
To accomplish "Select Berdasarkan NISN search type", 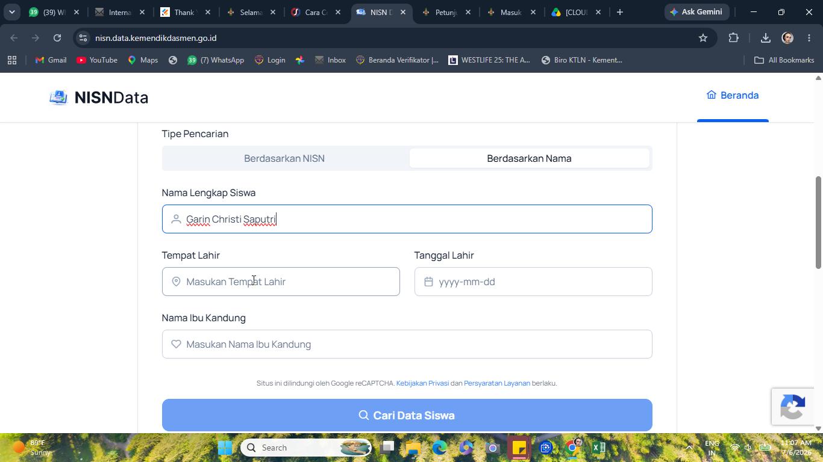I will pos(284,158).
